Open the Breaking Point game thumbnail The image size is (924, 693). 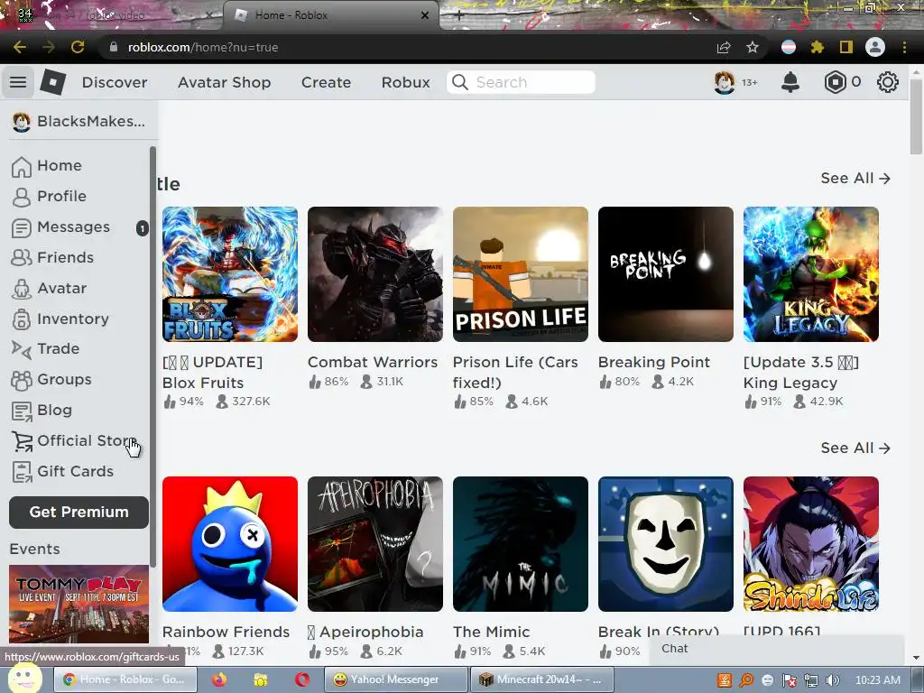pos(666,274)
